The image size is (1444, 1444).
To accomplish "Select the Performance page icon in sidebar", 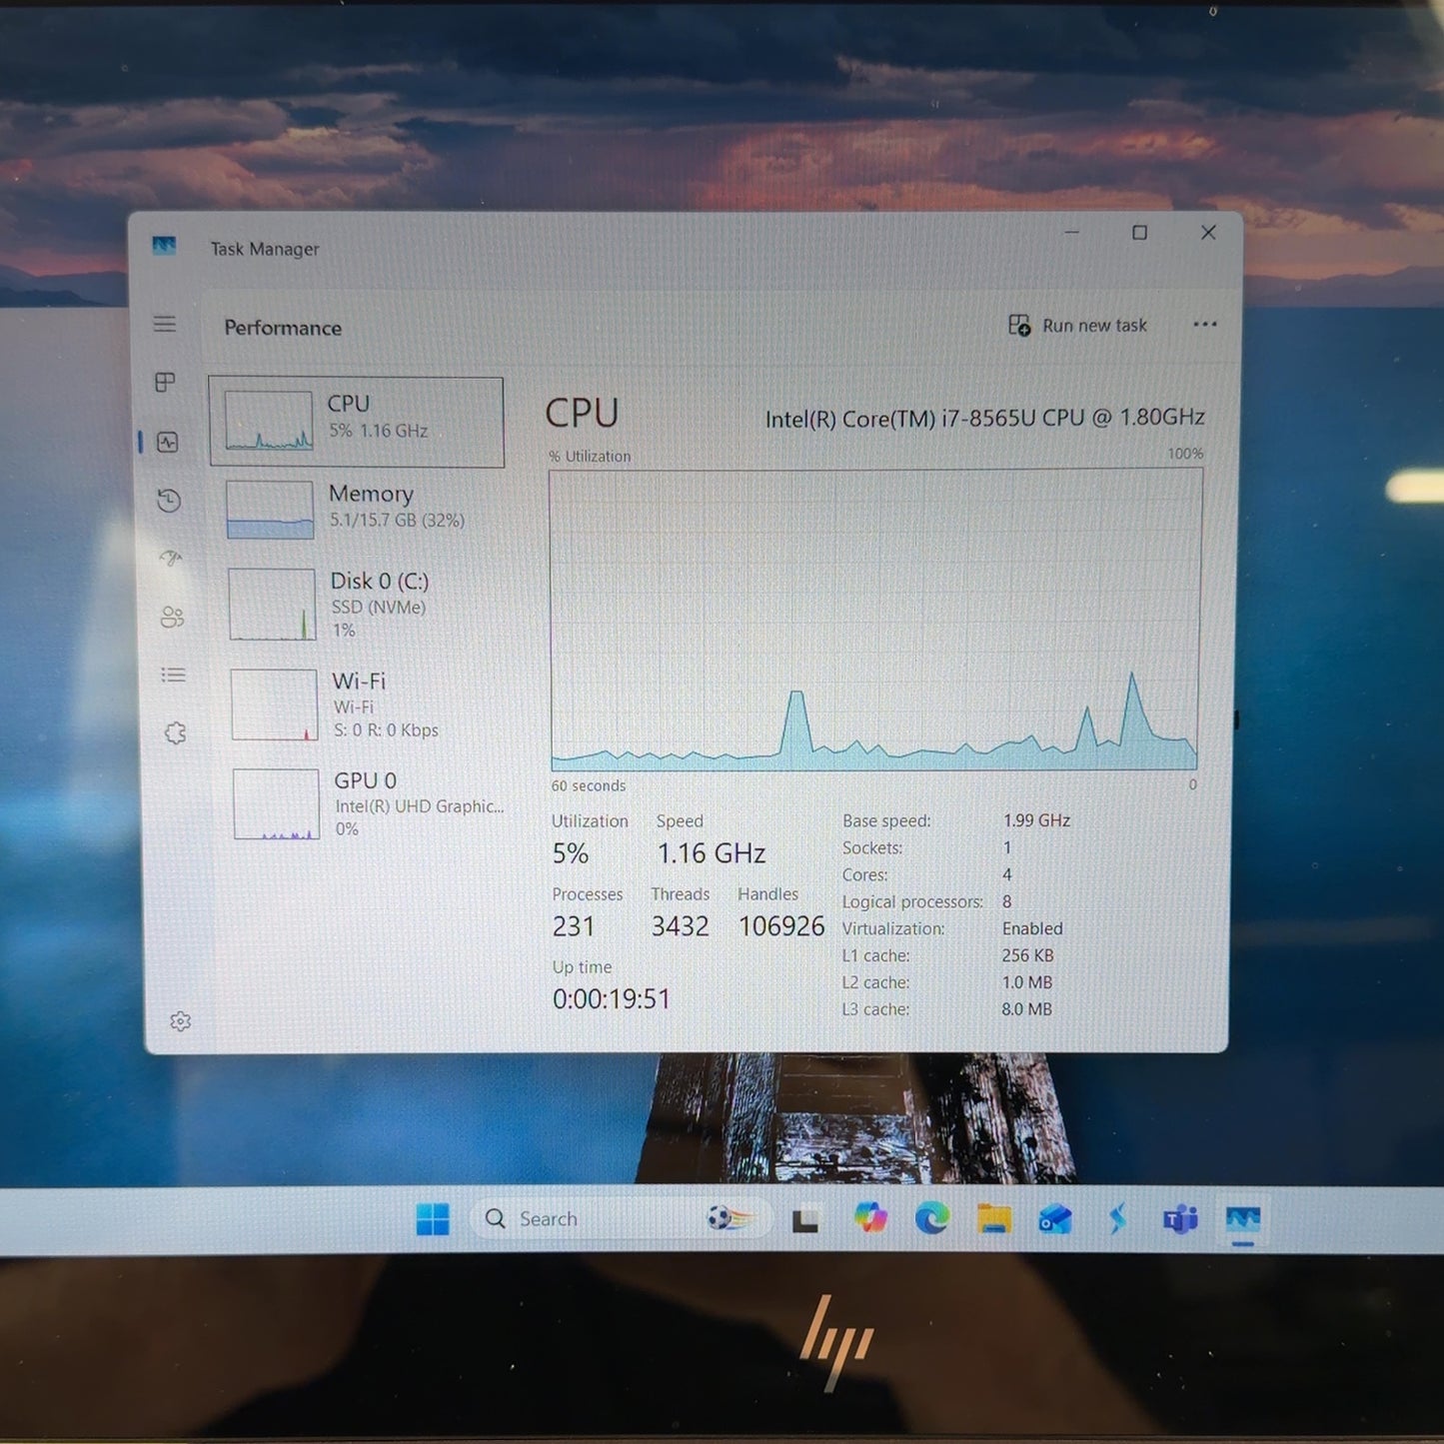I will tap(168, 442).
